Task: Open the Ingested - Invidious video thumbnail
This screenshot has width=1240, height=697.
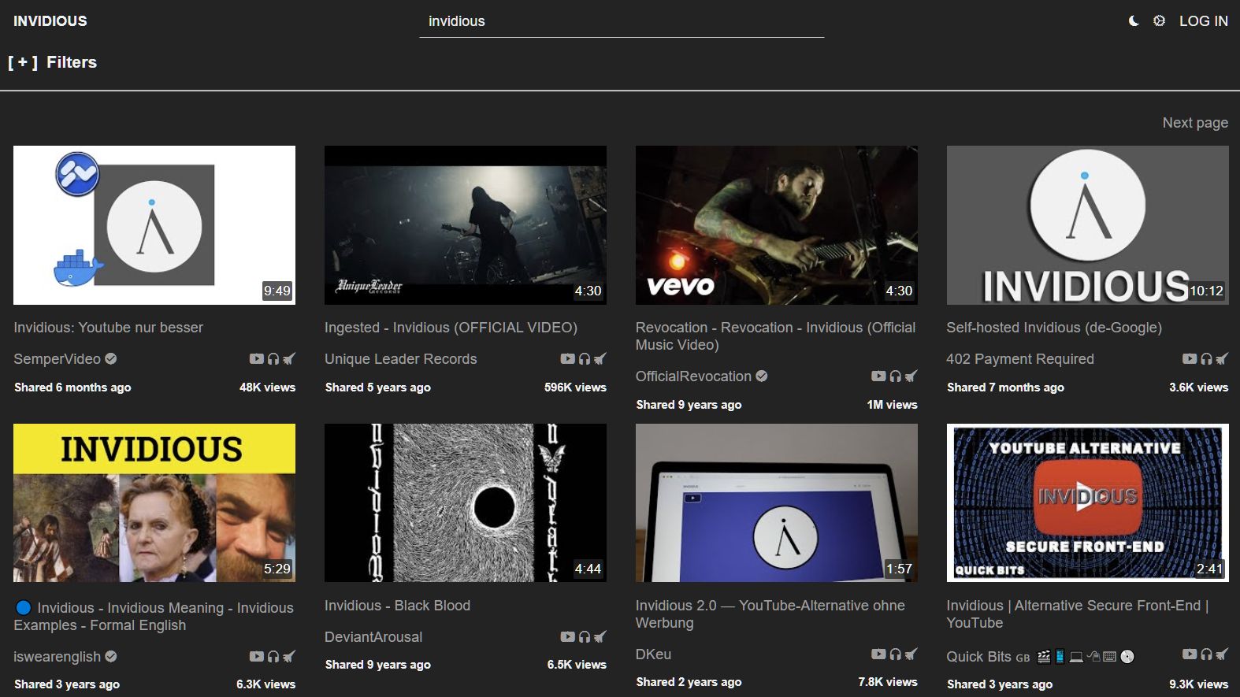Action: tap(465, 224)
